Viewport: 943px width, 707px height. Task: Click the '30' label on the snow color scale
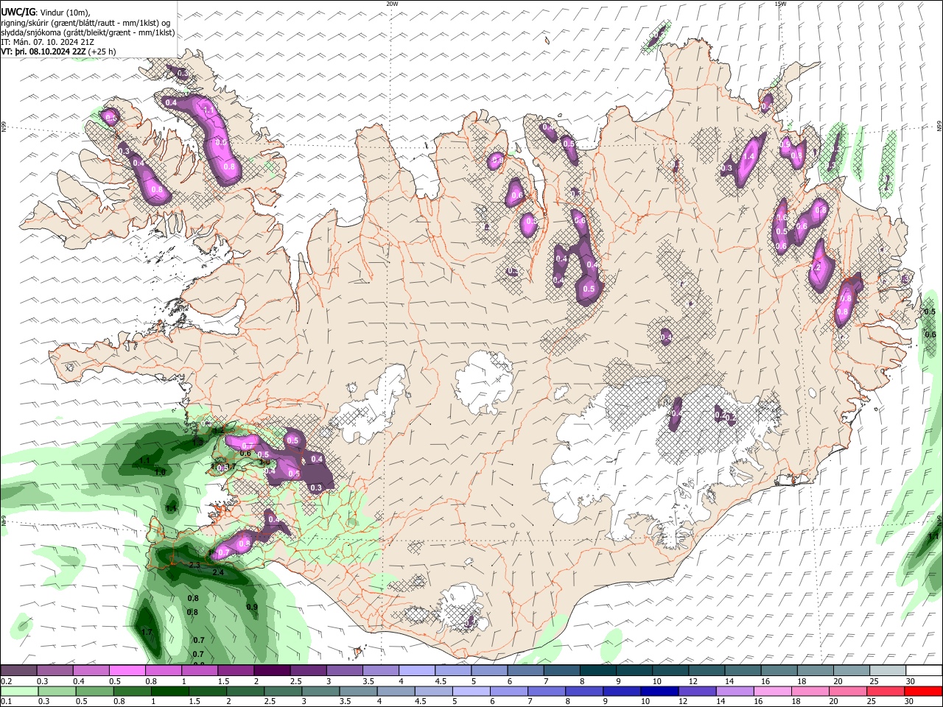click(x=910, y=681)
